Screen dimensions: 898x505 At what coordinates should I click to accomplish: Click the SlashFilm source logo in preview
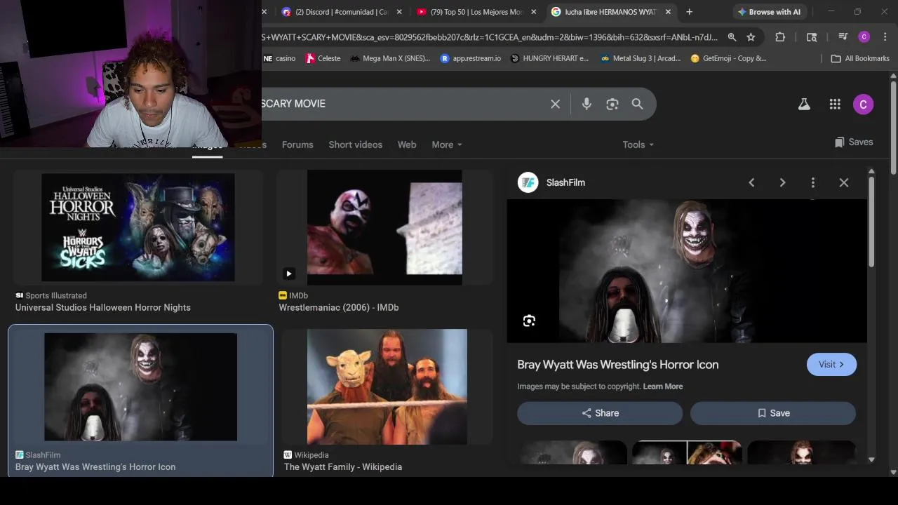[528, 182]
